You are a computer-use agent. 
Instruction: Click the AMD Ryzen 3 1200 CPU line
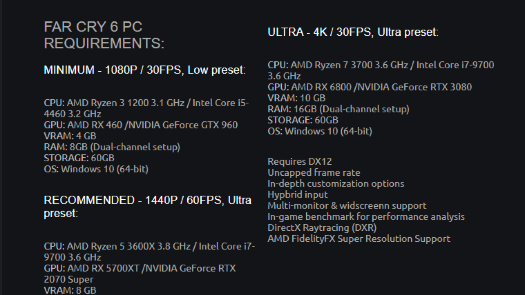(147, 109)
